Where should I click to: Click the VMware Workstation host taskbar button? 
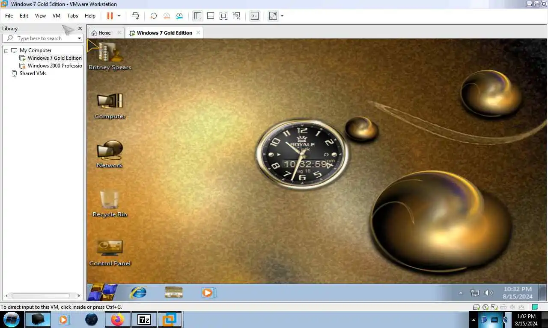click(x=170, y=319)
